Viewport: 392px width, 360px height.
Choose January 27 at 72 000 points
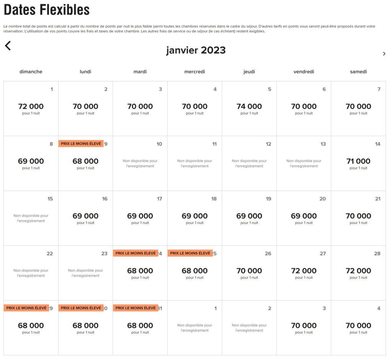[x=304, y=273]
